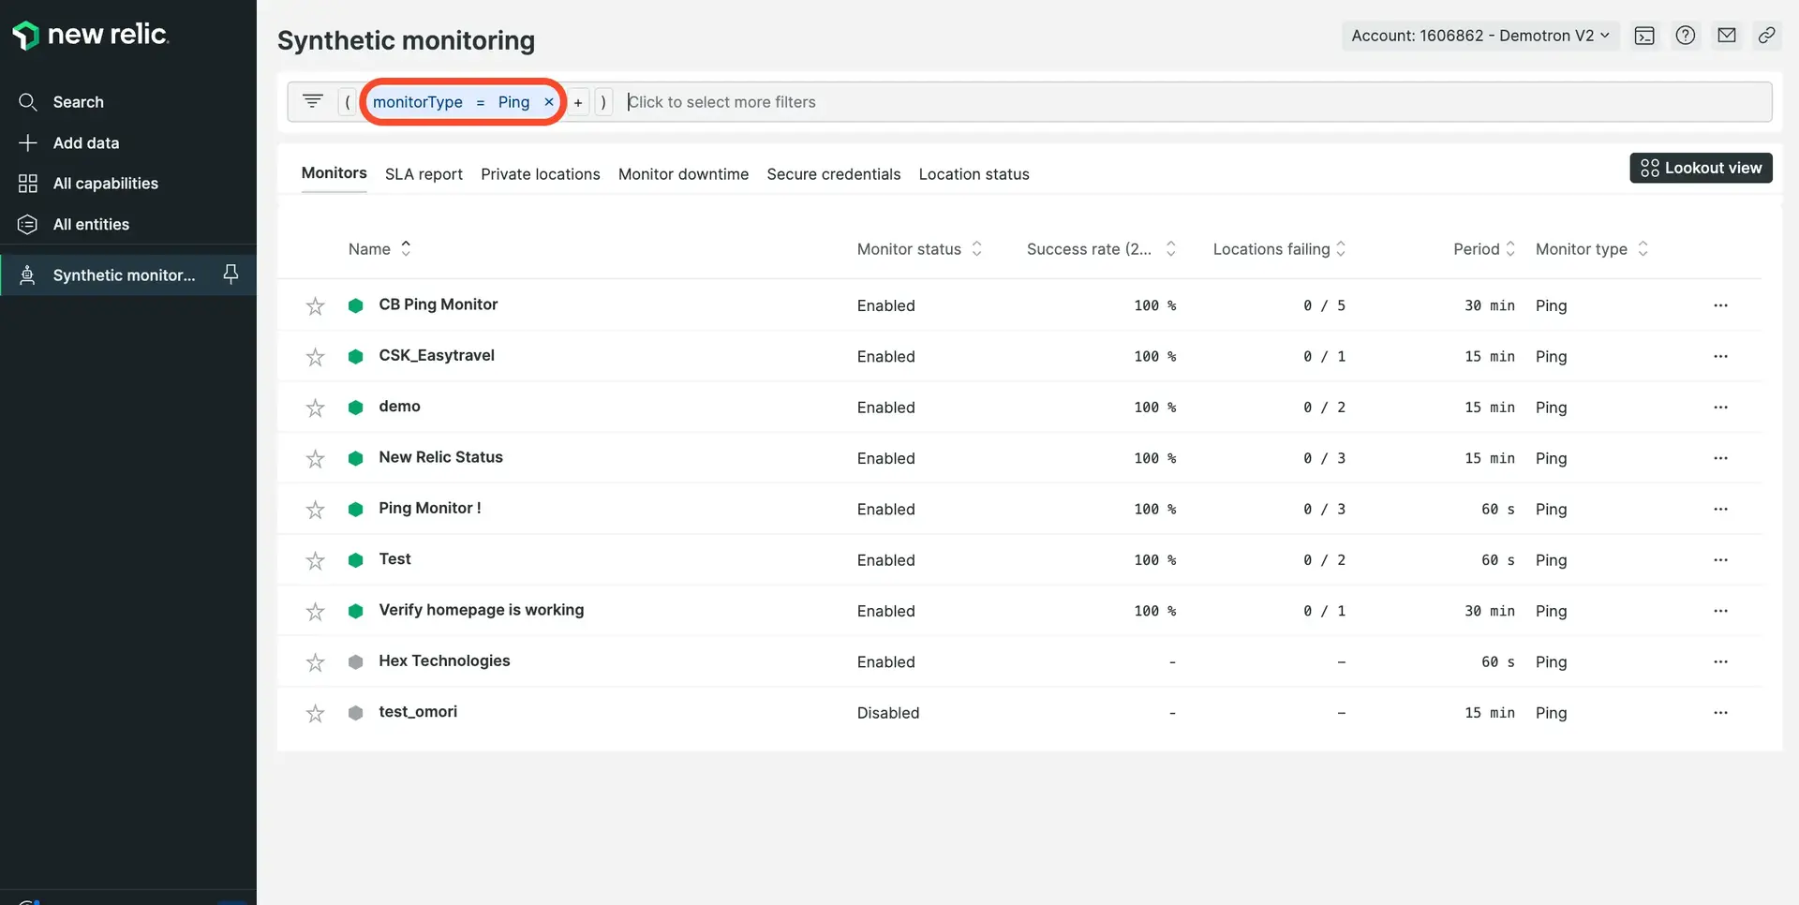Click the filter input to add more filters

(1190, 102)
